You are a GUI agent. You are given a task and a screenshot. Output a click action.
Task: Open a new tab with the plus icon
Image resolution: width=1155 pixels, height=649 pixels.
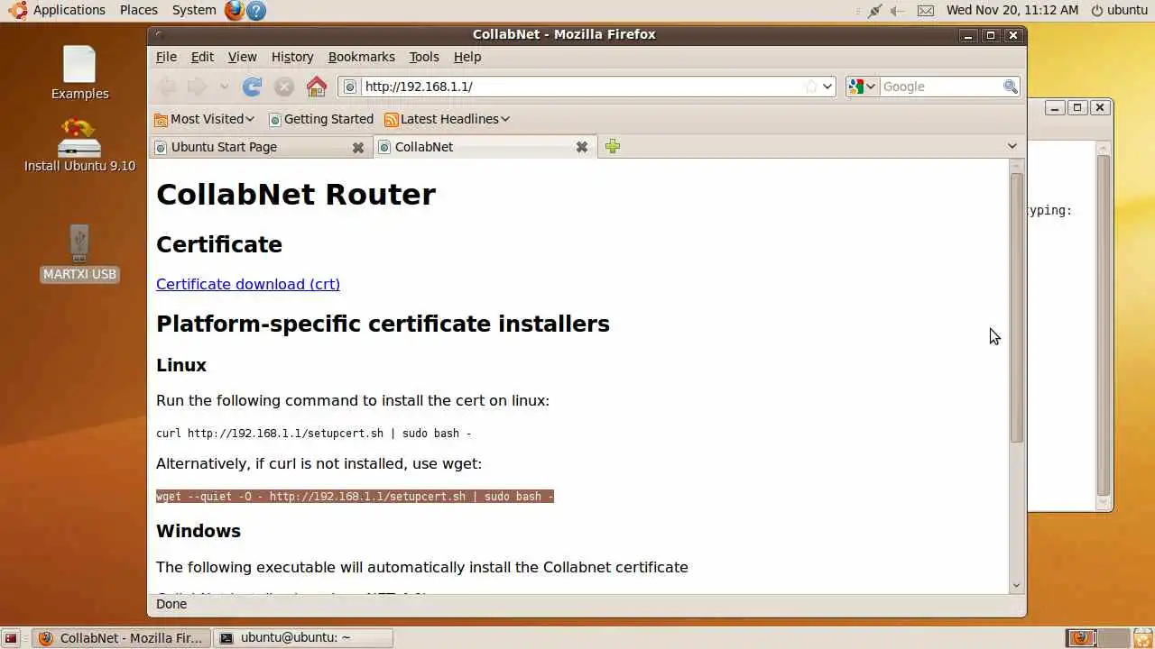613,146
